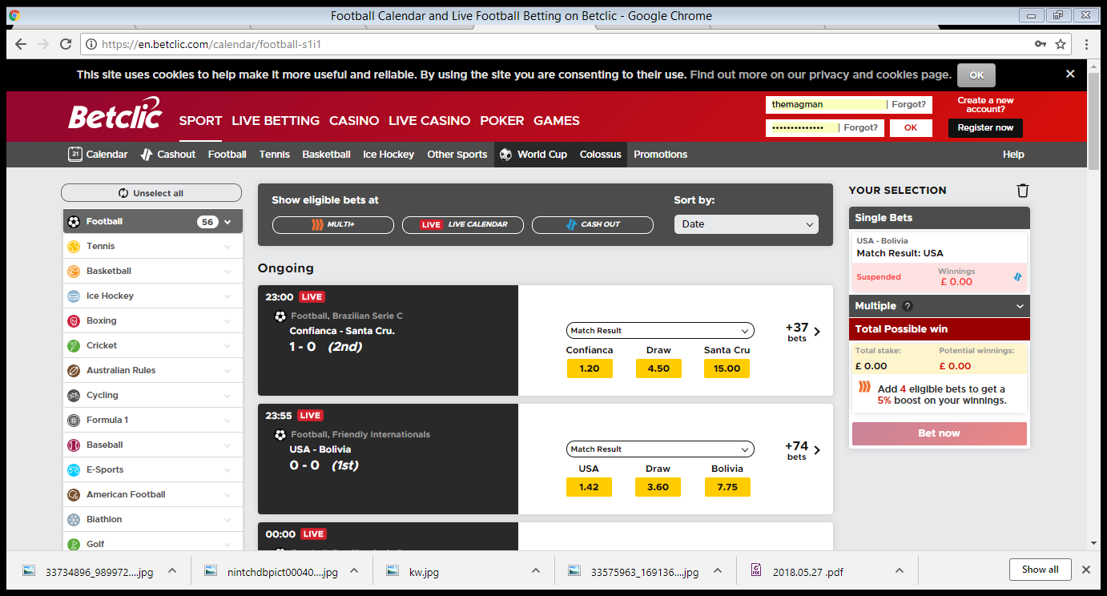This screenshot has height=596, width=1107.
Task: Select USA odds 1.42
Action: coord(590,487)
